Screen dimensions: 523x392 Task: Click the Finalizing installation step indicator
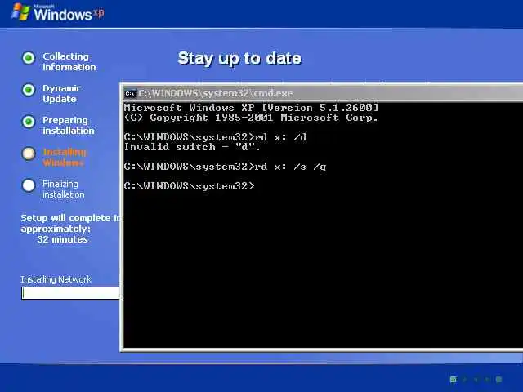click(x=29, y=185)
